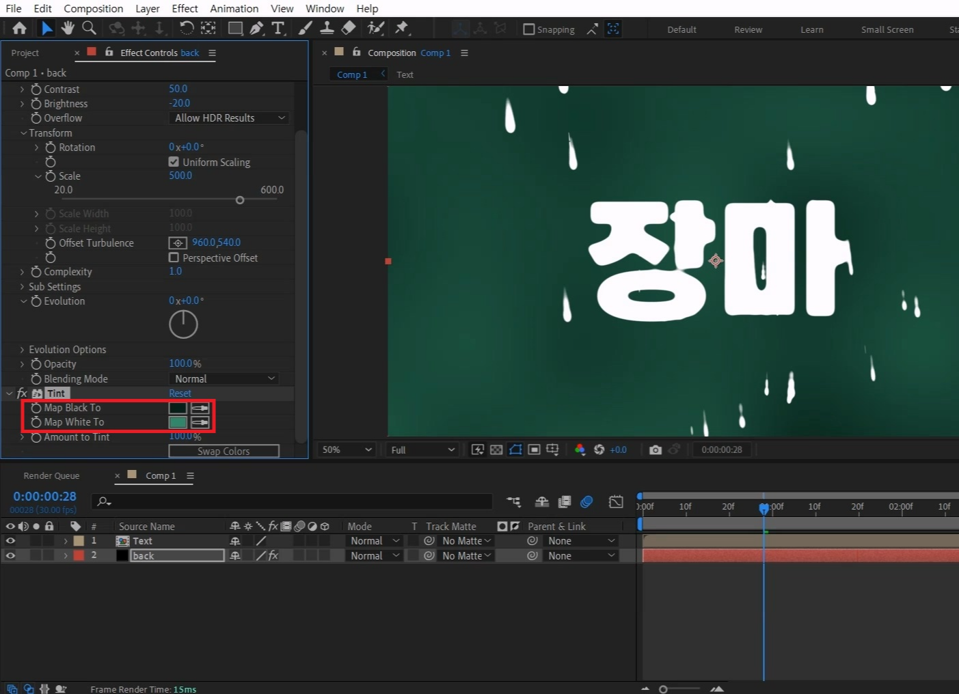Switch to the Project tab
Image resolution: width=959 pixels, height=694 pixels.
(x=25, y=53)
